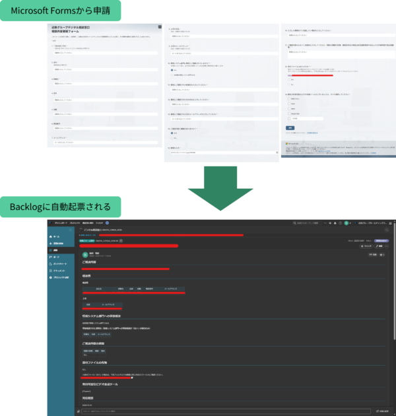Screen dimensions: 396x416
Task: Open Backlog notifications bell icon
Action: click(x=335, y=223)
